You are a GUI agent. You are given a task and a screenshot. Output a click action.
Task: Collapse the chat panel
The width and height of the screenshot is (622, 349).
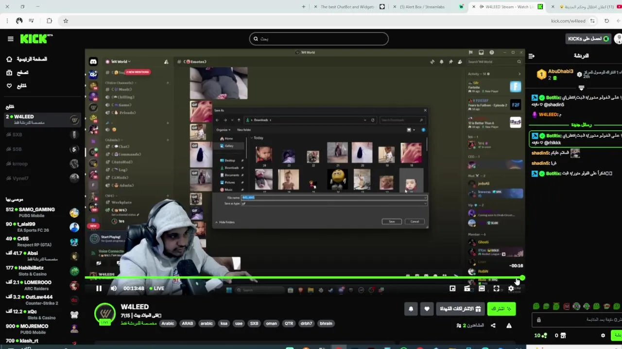coord(531,56)
